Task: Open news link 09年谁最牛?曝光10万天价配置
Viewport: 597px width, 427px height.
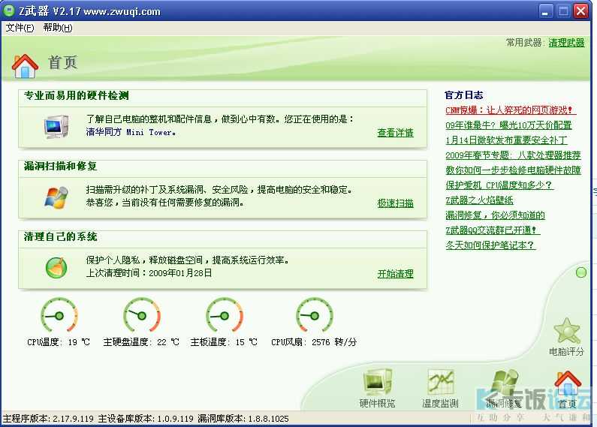Action: (508, 125)
